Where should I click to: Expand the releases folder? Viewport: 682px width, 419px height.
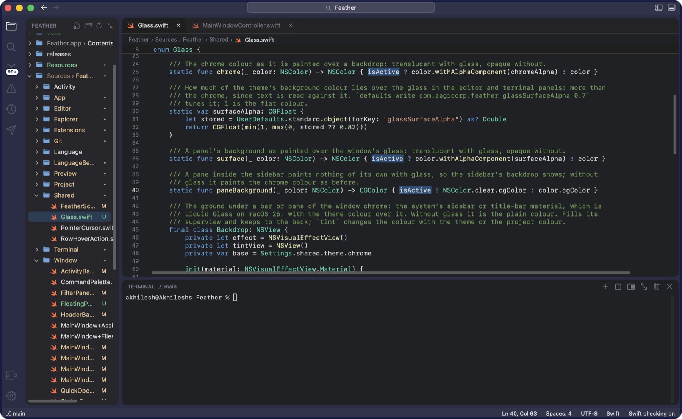[30, 54]
